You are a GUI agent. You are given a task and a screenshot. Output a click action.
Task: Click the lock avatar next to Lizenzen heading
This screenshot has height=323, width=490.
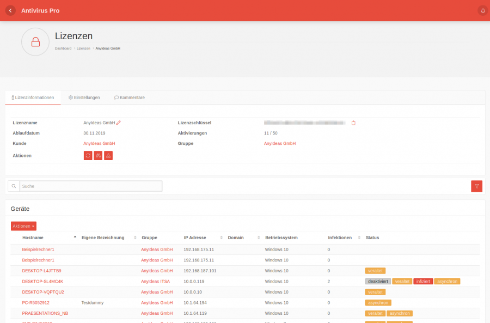[35, 41]
